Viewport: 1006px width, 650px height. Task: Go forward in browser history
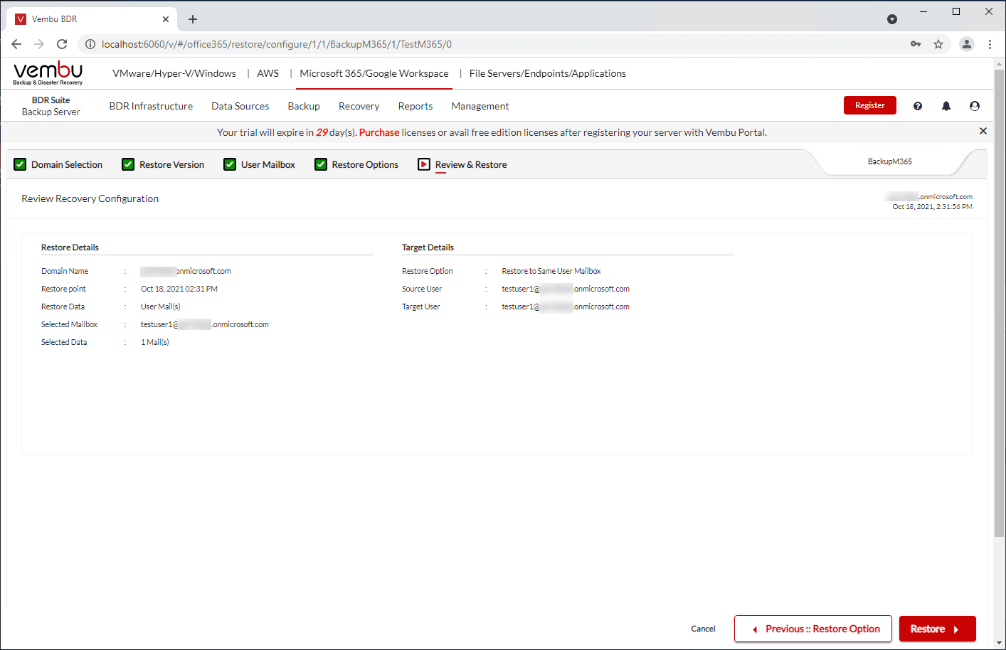point(39,44)
